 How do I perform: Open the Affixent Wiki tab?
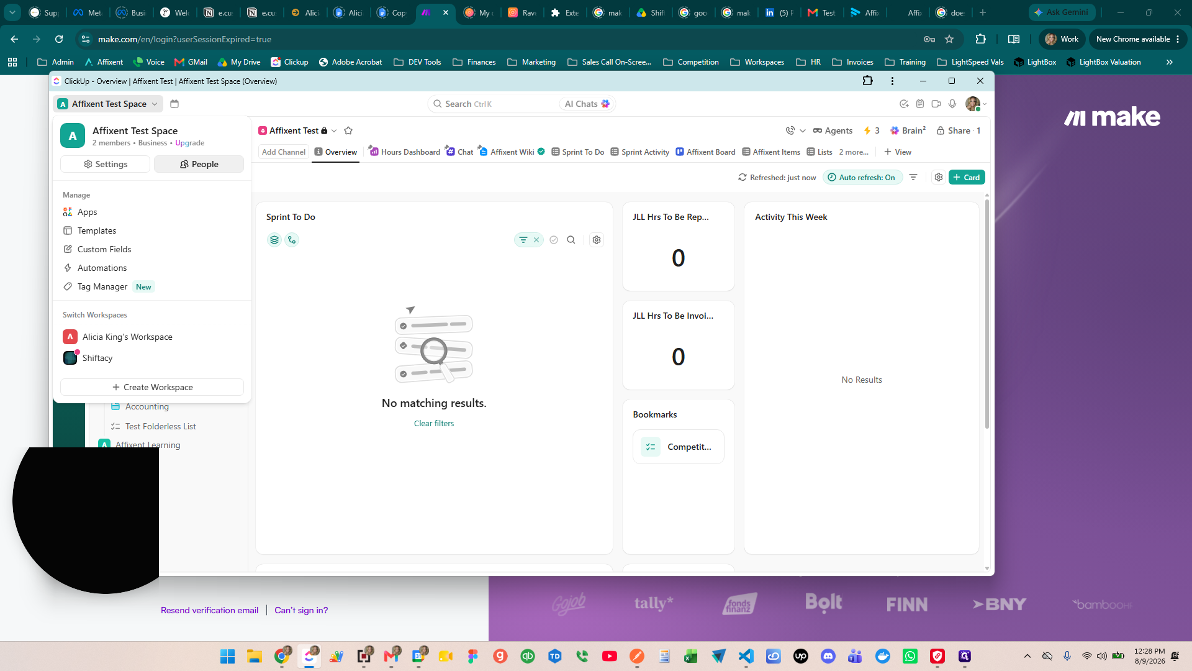pos(512,152)
